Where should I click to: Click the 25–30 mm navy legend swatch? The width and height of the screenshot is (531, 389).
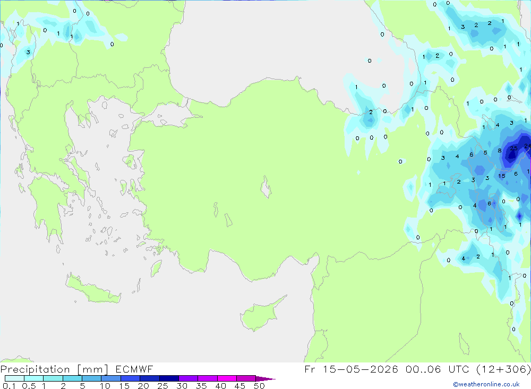(169, 378)
